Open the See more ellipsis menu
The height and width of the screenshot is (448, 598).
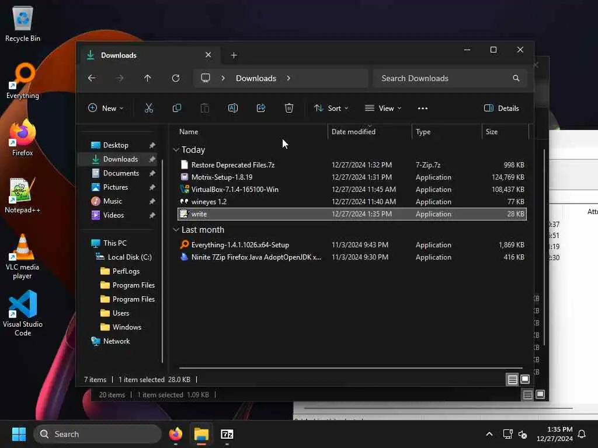[x=423, y=108]
